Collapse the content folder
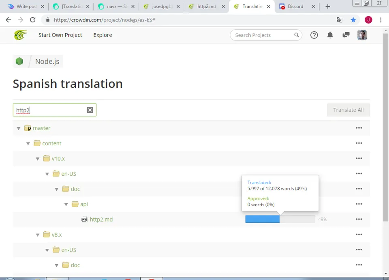This screenshot has width=389, height=280. coord(28,144)
